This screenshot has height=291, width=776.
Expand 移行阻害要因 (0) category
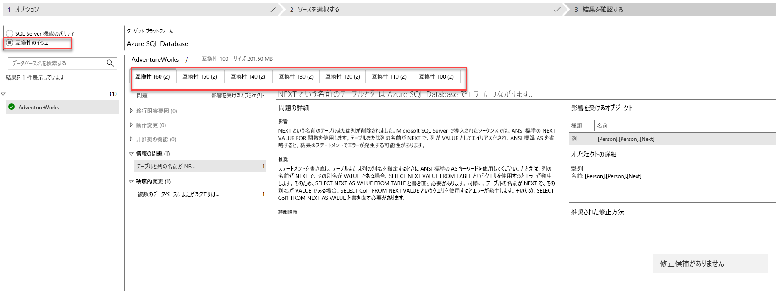pyautogui.click(x=132, y=111)
